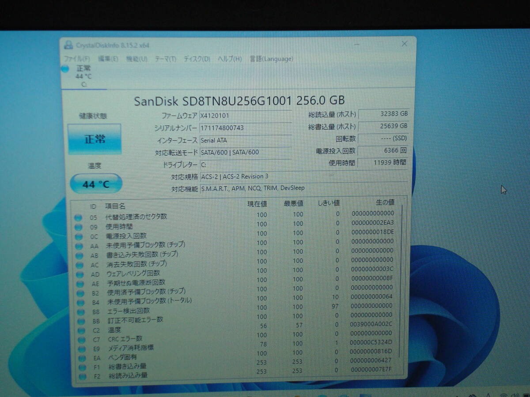The height and width of the screenshot is (397, 530).
Task: Click total host writes value 25639 GB
Action: pyautogui.click(x=383, y=126)
